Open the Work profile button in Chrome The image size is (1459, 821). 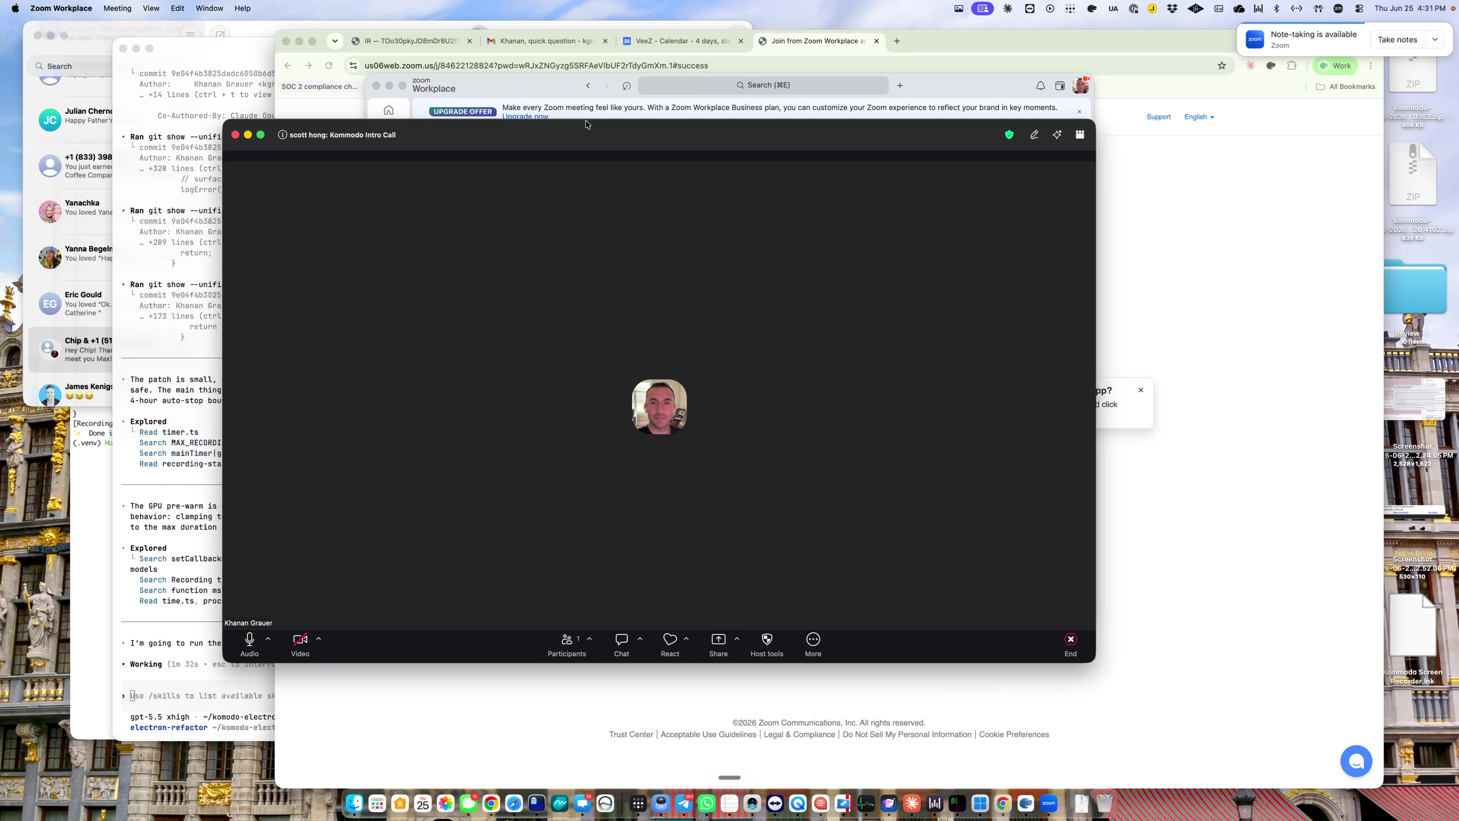(x=1336, y=66)
